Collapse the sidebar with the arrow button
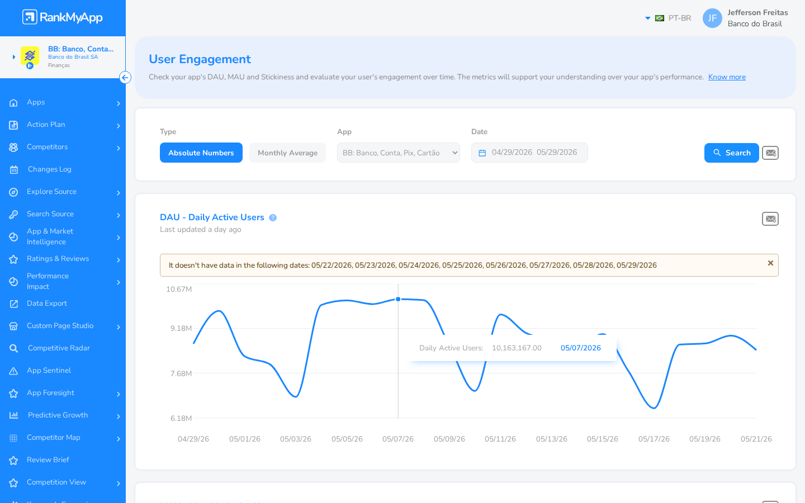 tap(125, 78)
